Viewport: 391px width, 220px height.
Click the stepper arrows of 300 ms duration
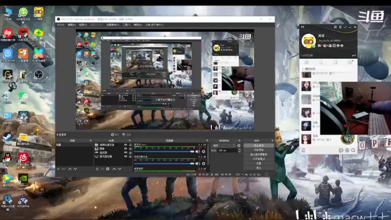[x=239, y=151]
